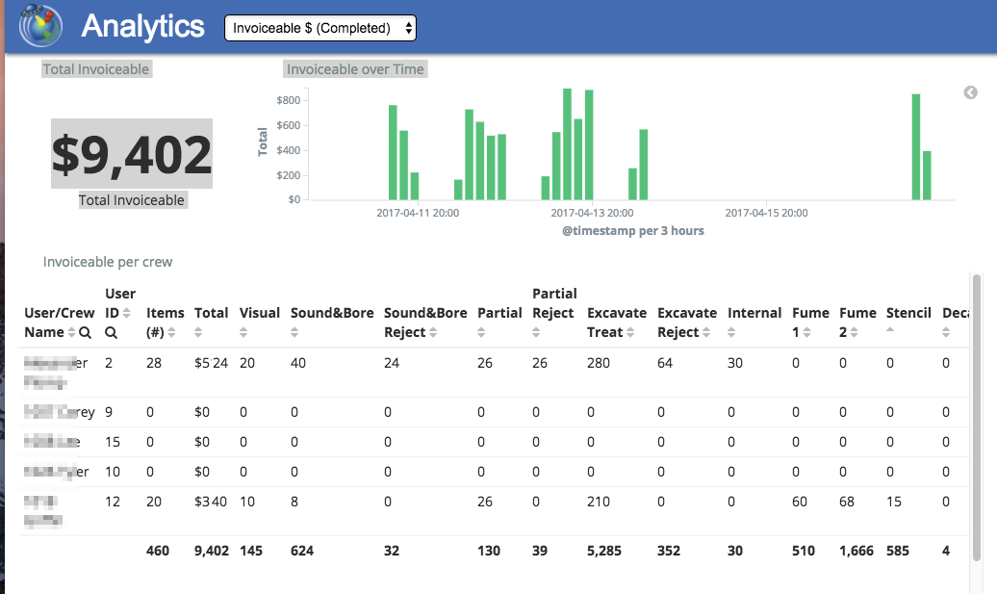Viewport: 997px width, 594px height.
Task: Click the Sound&Bore sum 624
Action: pyautogui.click(x=302, y=551)
